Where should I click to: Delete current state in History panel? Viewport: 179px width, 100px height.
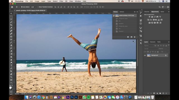135,37
